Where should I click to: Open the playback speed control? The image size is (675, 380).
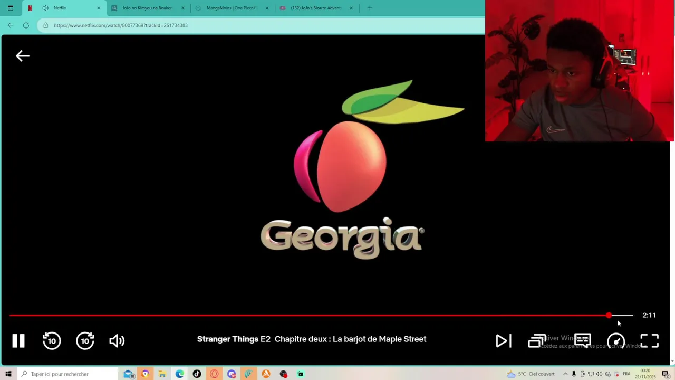(x=616, y=341)
